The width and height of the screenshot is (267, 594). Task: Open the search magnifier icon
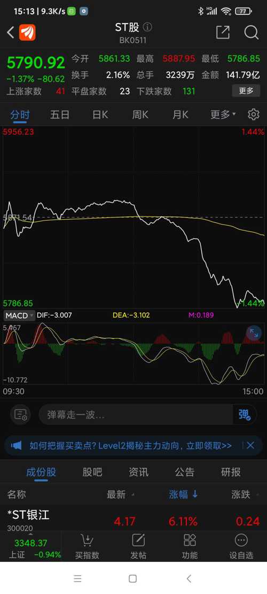point(251,33)
